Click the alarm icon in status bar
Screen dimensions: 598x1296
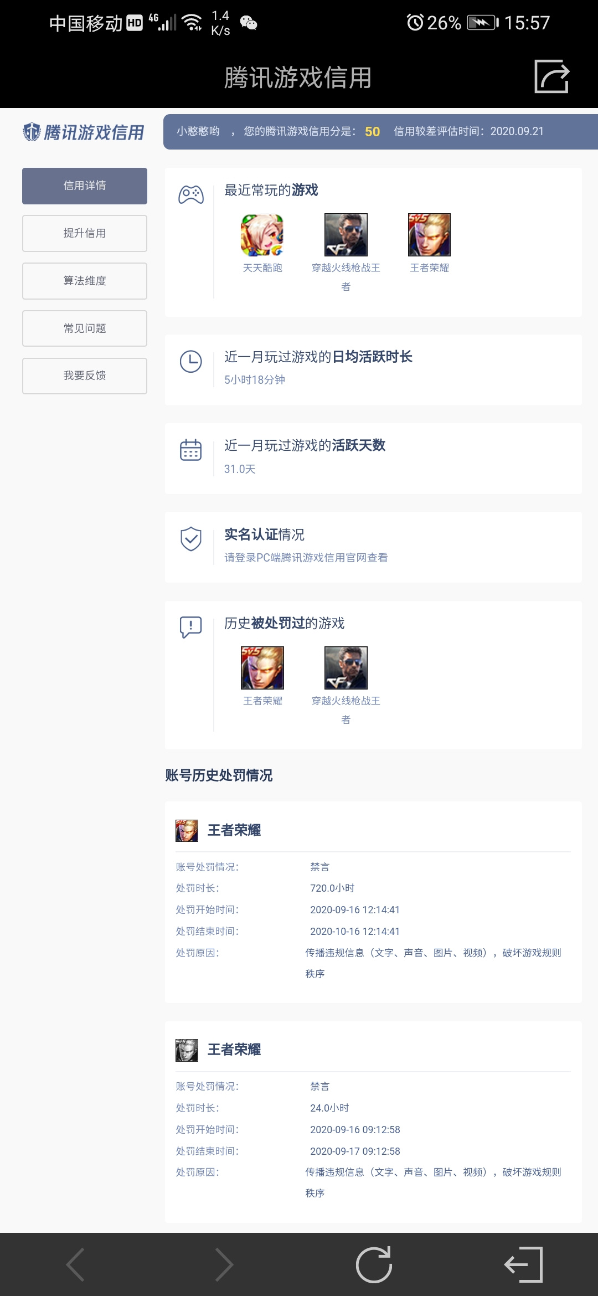[x=415, y=23]
